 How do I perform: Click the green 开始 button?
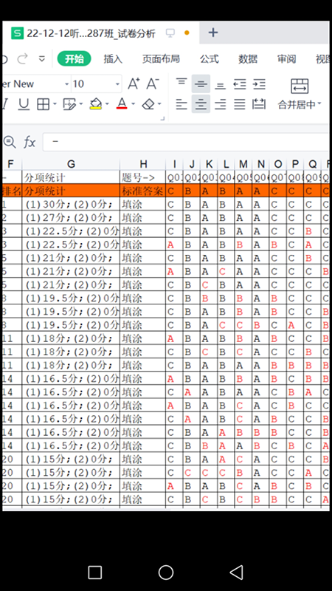click(x=75, y=59)
